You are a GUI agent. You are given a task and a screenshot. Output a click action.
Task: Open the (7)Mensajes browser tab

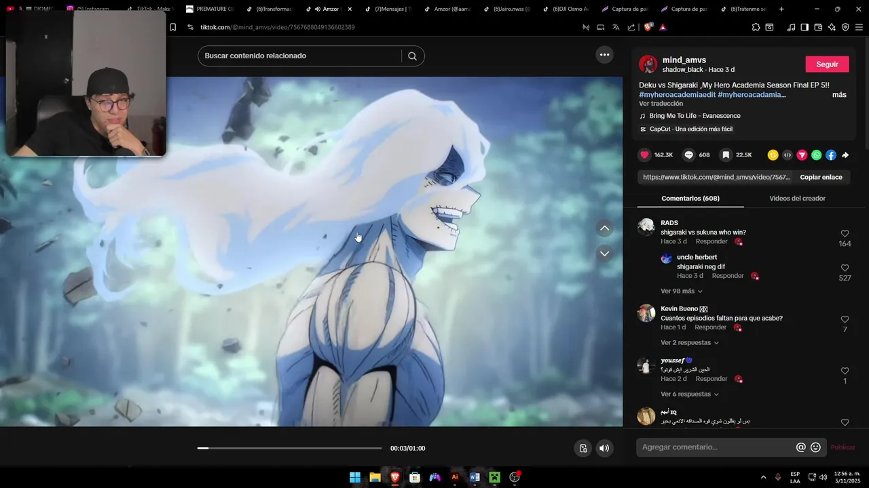388,9
